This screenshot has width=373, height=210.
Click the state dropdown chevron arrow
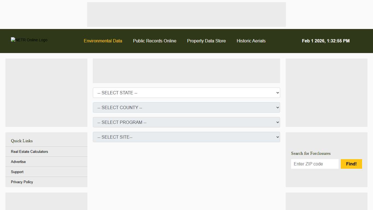click(277, 93)
